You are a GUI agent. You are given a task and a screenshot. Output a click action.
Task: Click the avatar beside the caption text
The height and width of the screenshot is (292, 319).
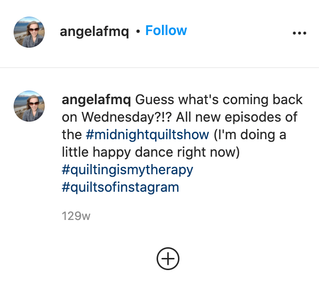click(x=29, y=106)
